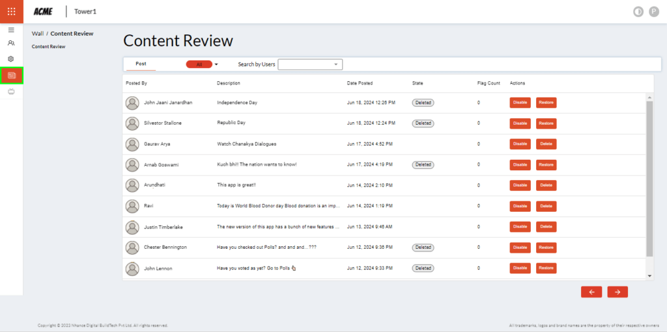
Task: Delete Gaurav Arya's Chanakya Dialogues post
Action: pos(546,144)
